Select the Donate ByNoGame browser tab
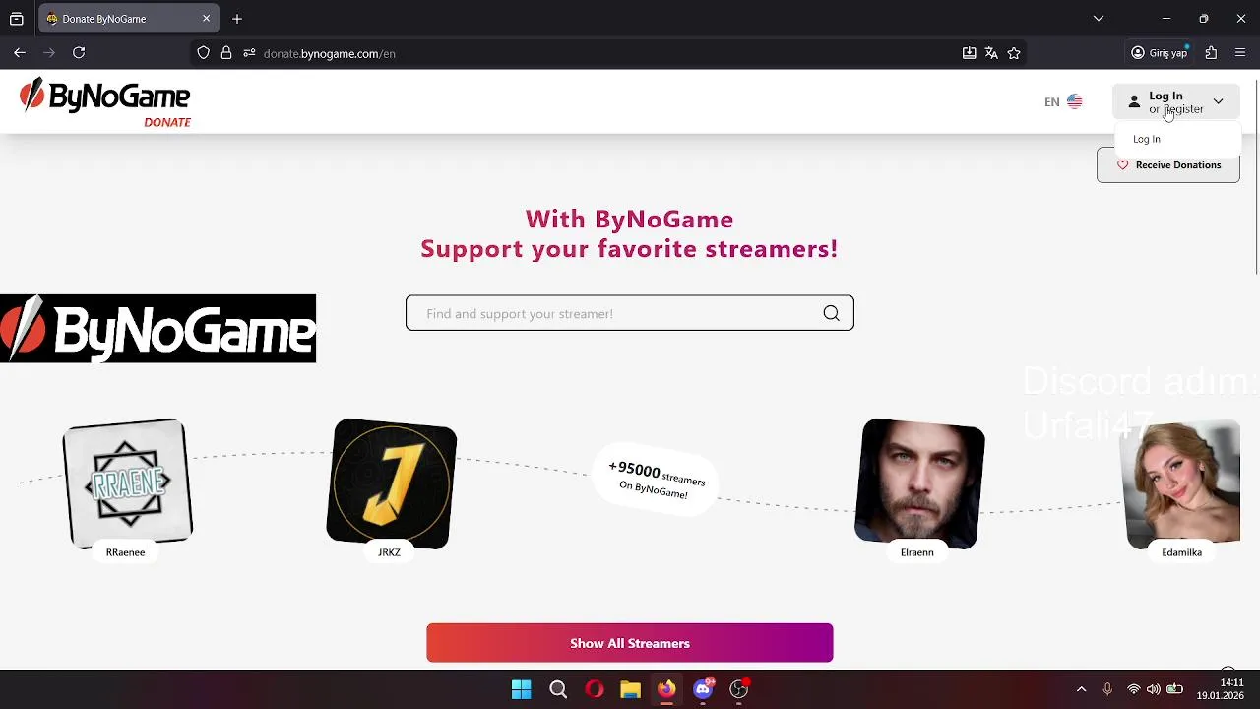The height and width of the screenshot is (709, 1260). (128, 19)
